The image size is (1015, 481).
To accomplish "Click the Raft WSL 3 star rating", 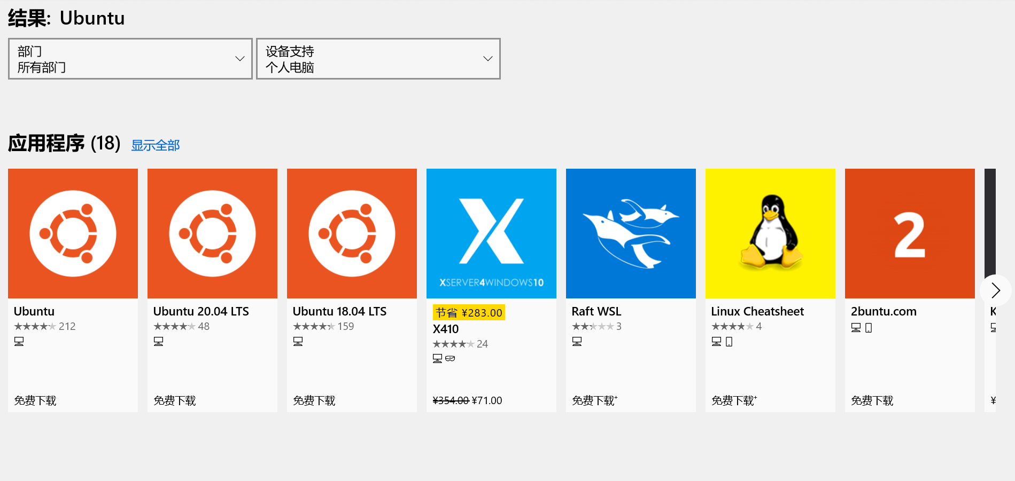I will [x=596, y=326].
